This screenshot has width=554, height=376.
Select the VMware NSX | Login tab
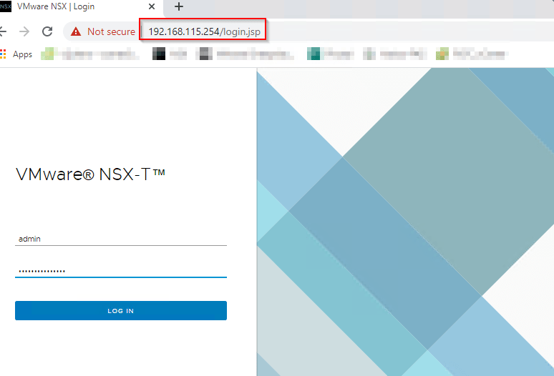coord(82,6)
